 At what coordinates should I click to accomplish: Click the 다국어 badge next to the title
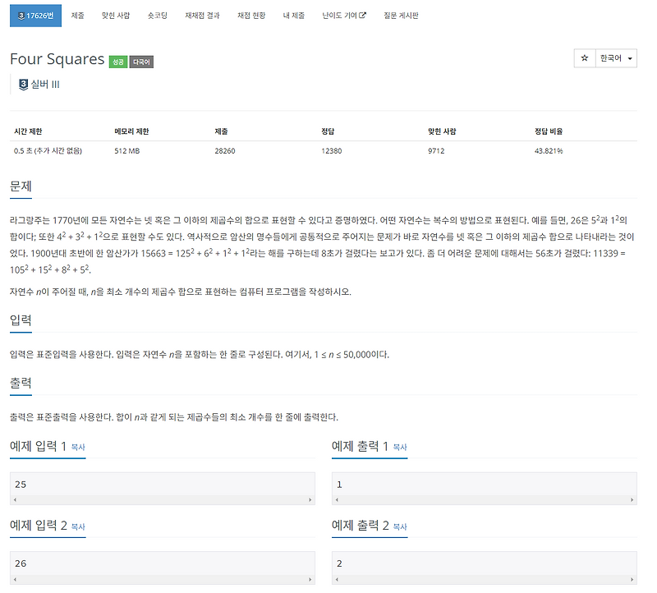point(141,59)
